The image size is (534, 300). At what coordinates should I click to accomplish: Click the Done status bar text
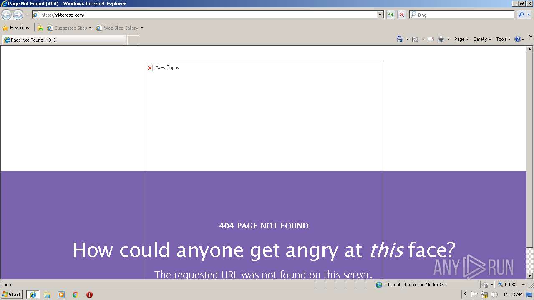coord(6,285)
